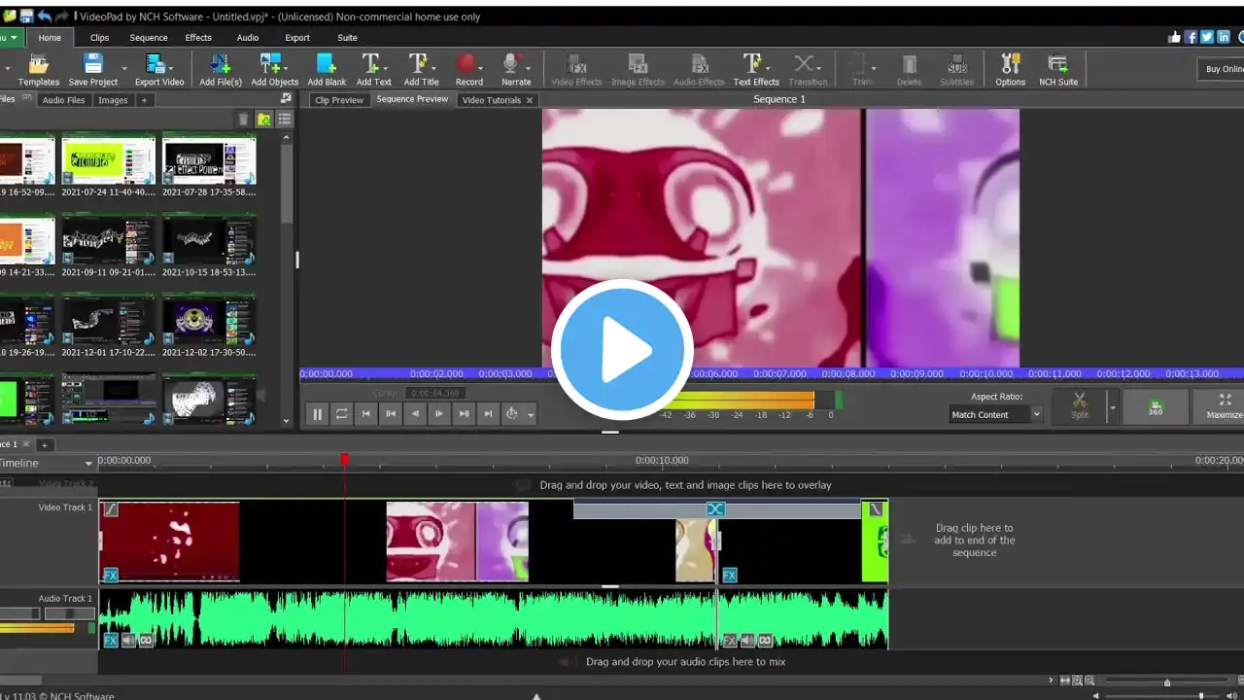Expand the Timeline view mode dropdown
Screen dimensions: 1244x700
coord(88,464)
